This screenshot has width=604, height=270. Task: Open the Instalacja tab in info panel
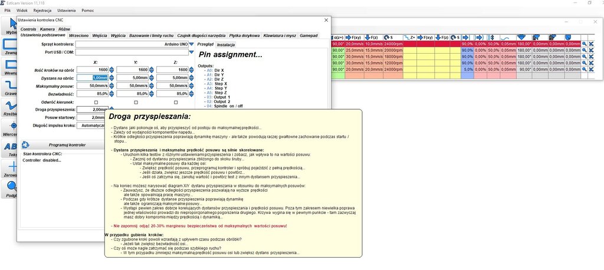[x=226, y=45]
